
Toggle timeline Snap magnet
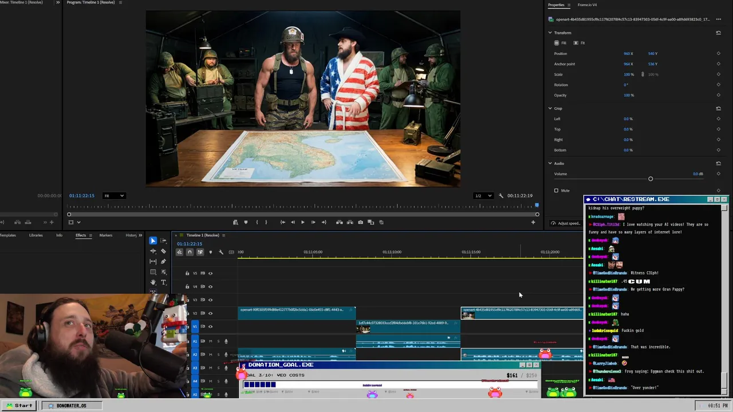click(190, 252)
